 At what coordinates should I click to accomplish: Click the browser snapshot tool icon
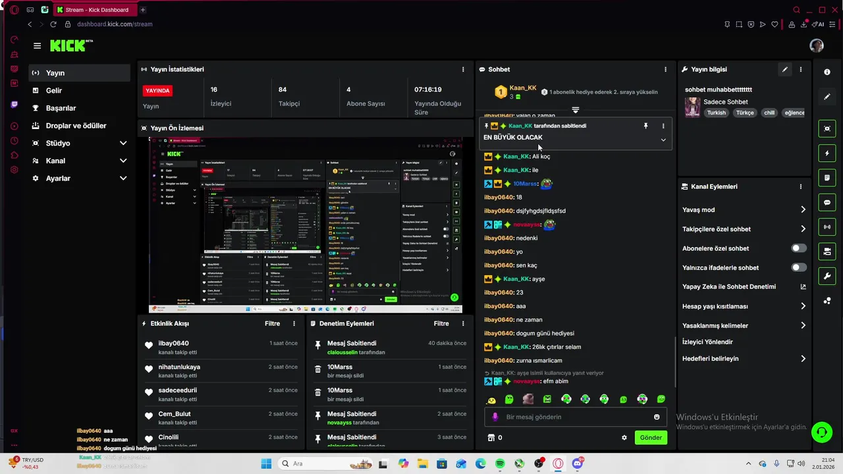click(739, 24)
